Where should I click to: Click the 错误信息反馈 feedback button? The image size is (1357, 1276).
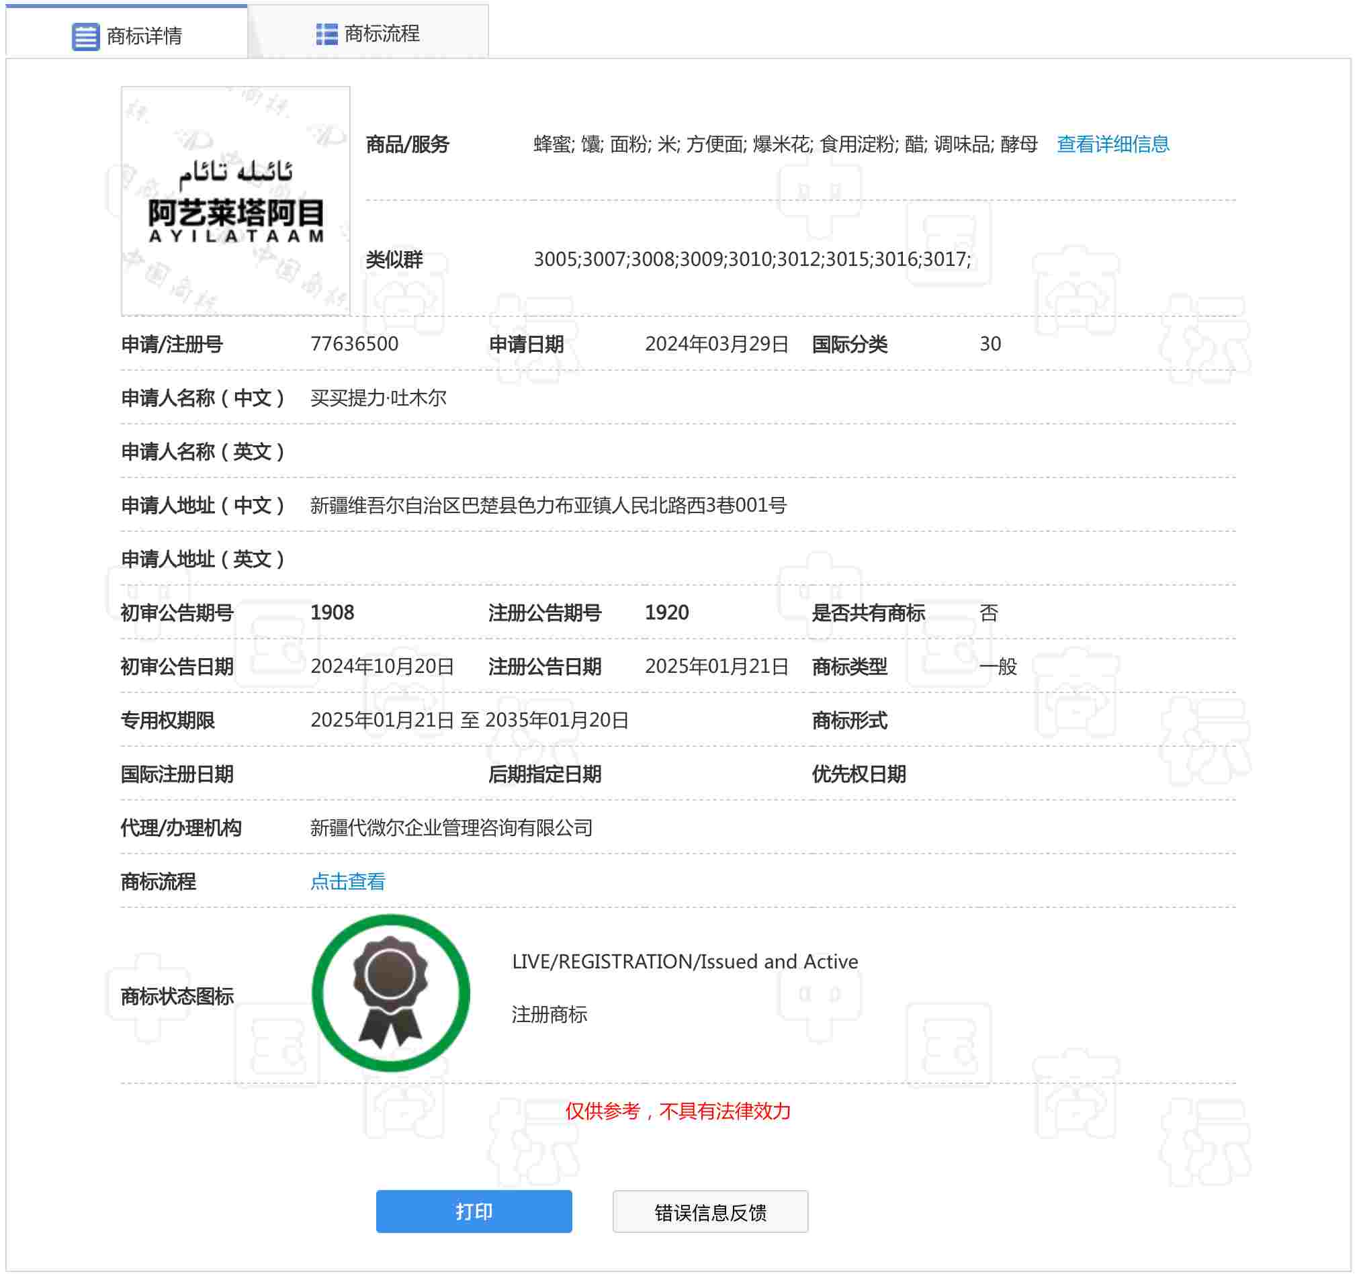tap(710, 1212)
